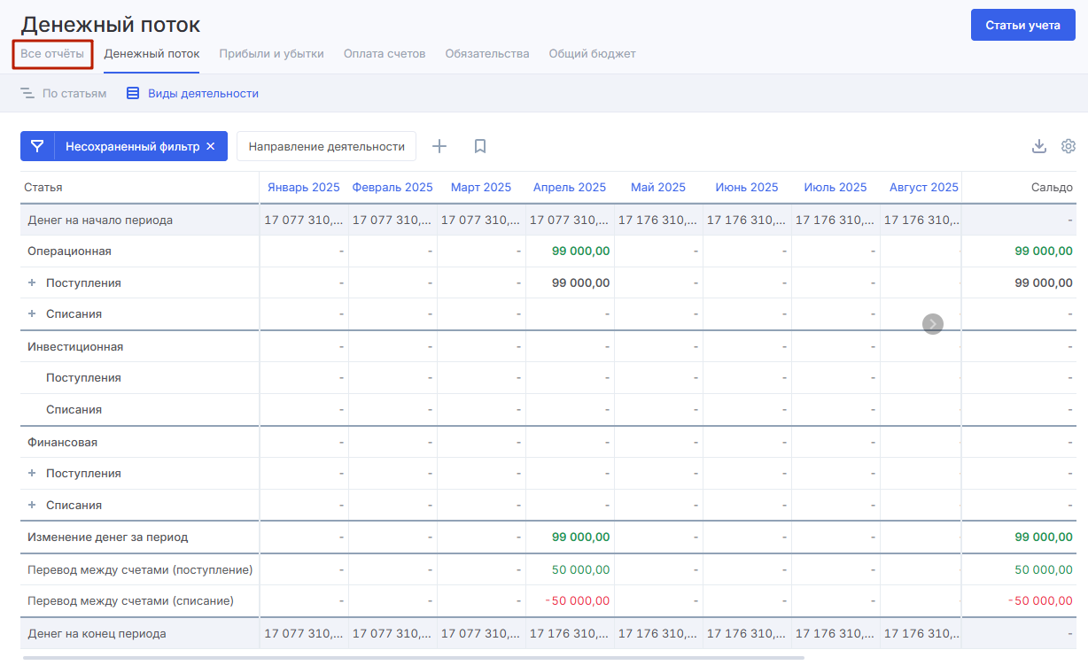
Task: Switch view to 'По статьям'
Action: click(74, 93)
